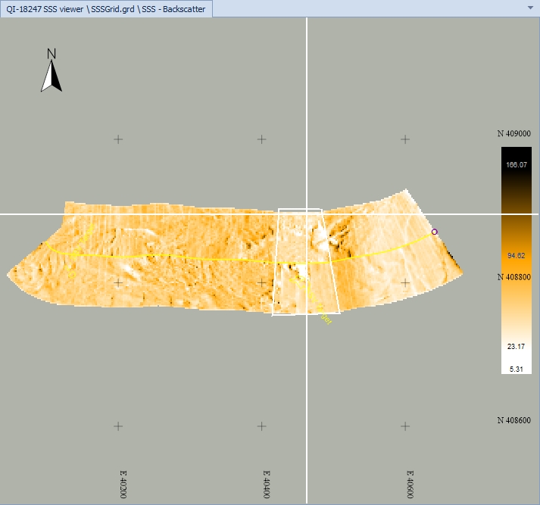540x505 pixels.
Task: Click the grid cross directly above E 40400 label
Action: (x=261, y=426)
